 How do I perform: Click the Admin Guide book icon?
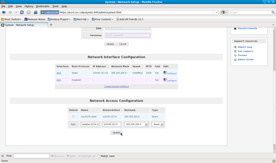(x=235, y=59)
